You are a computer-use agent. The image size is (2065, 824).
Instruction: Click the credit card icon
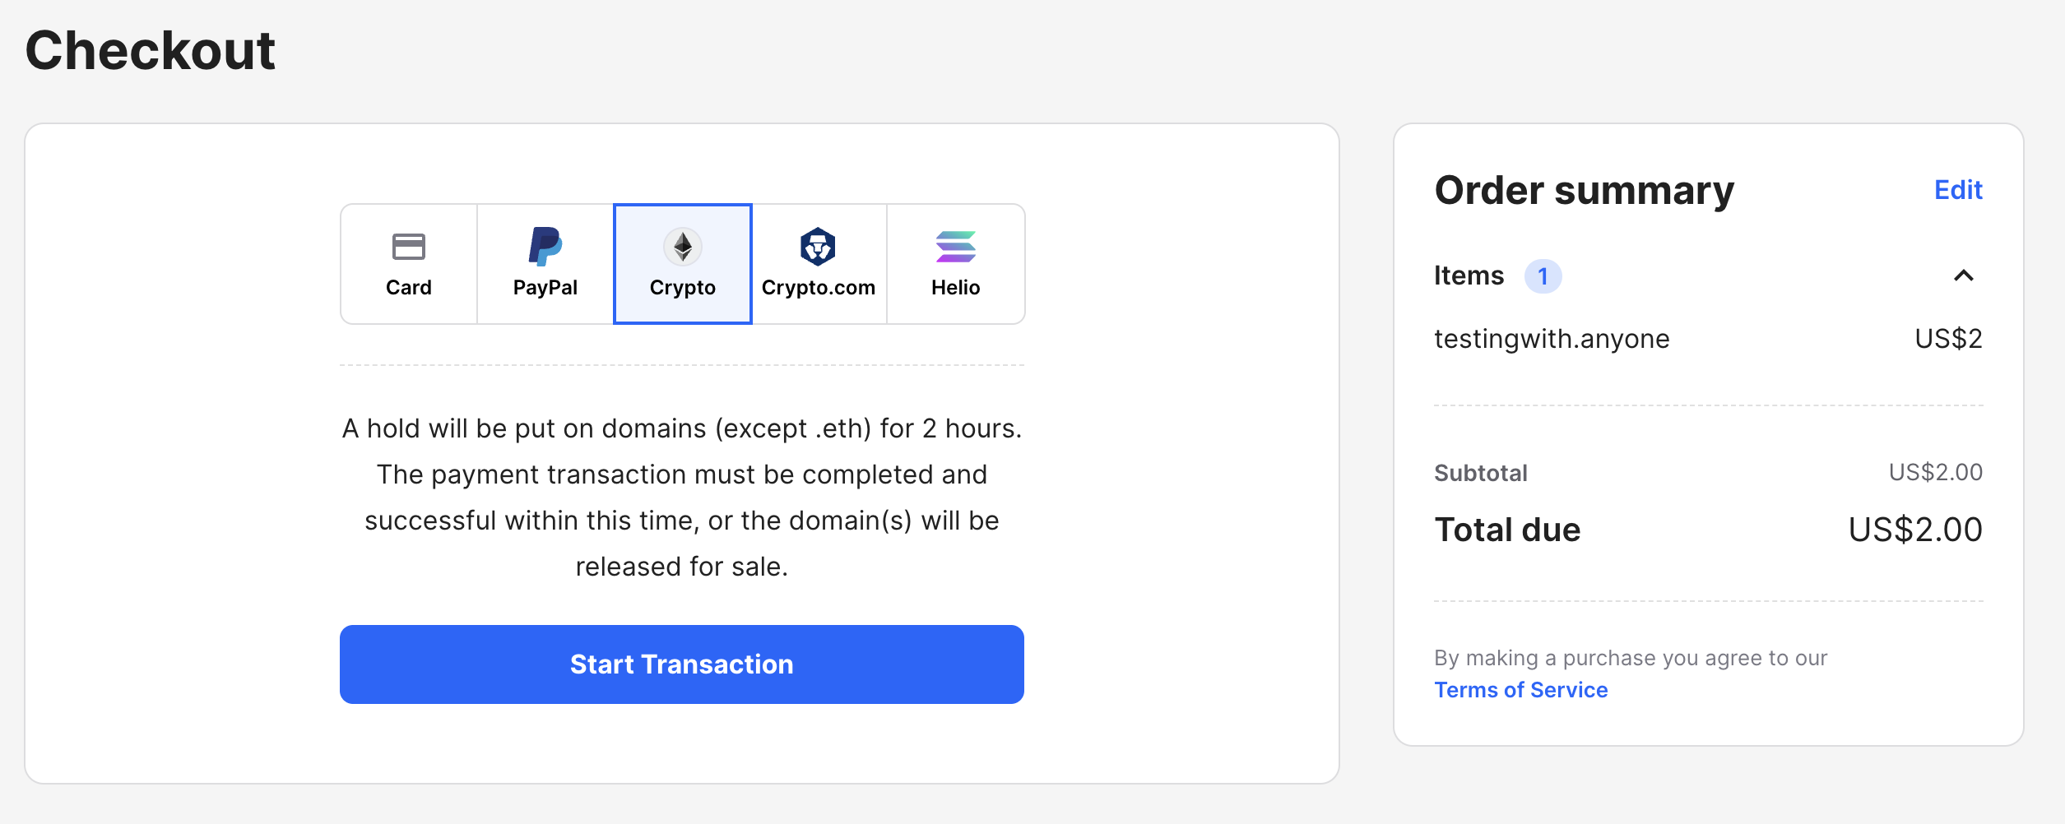[408, 247]
